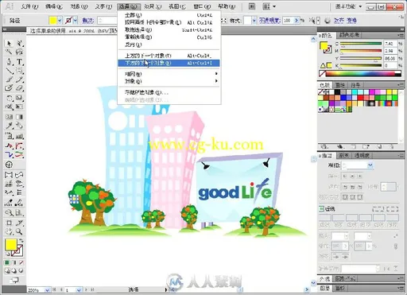Open the 样式 style dropdown
The width and height of the screenshot is (407, 295).
254,21
